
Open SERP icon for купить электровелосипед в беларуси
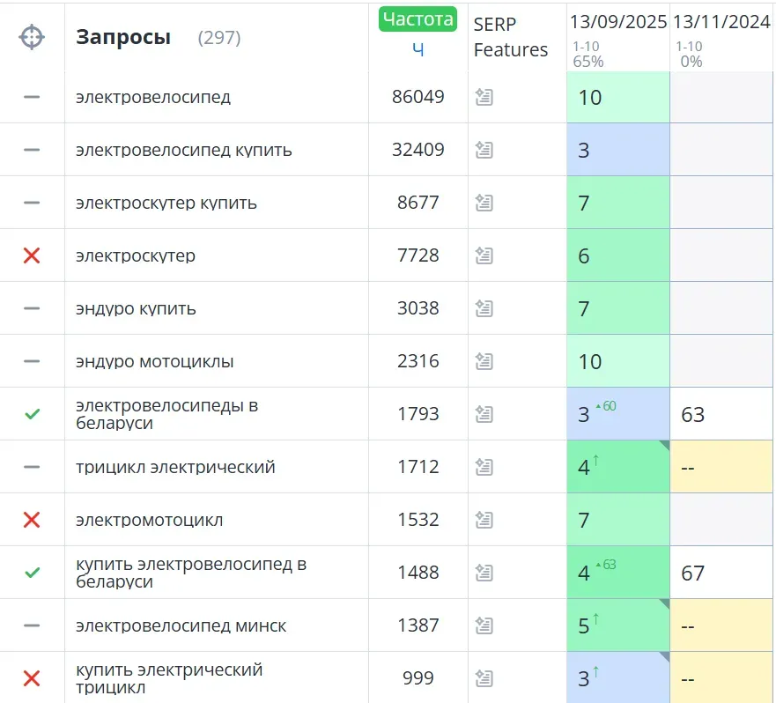(x=484, y=573)
